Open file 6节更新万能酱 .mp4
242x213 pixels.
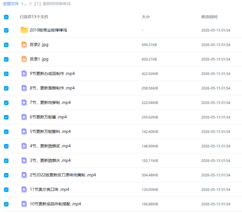[48, 117]
